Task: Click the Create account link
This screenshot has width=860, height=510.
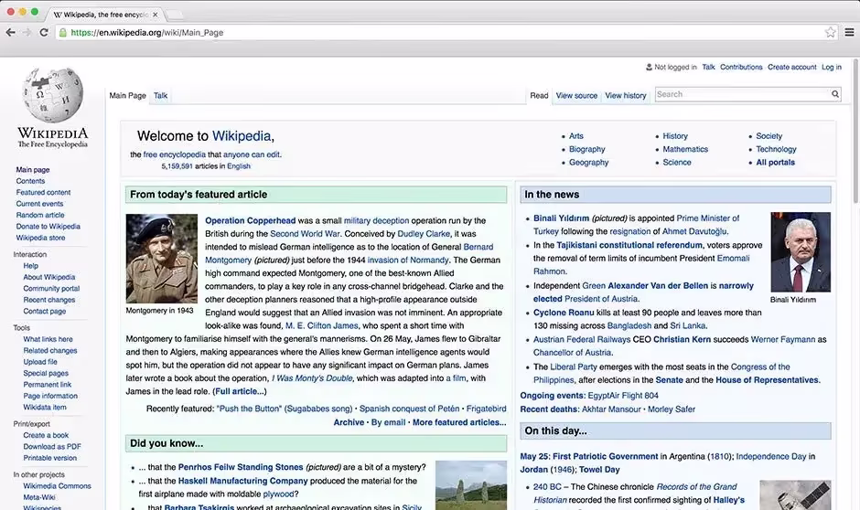Action: [x=791, y=67]
